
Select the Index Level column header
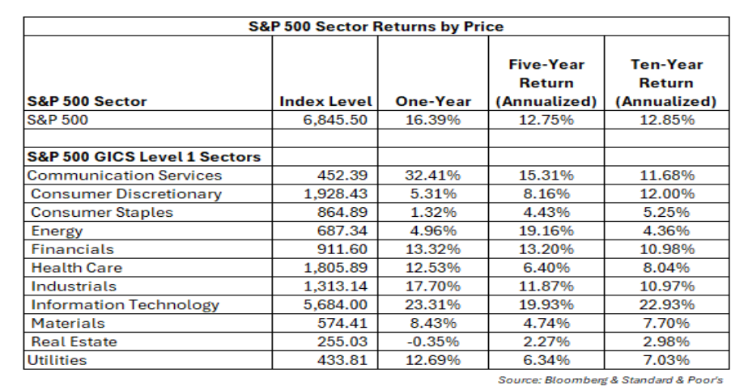(325, 102)
